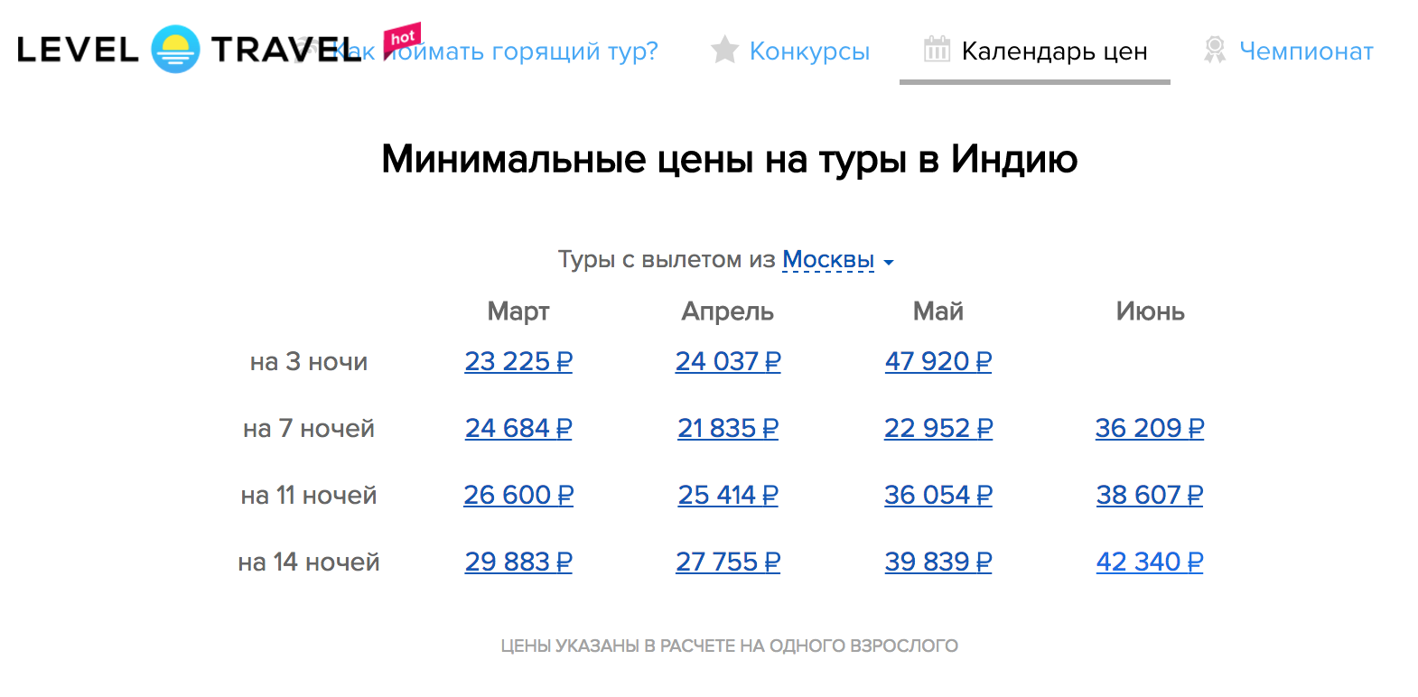Click the award icon beside Чемпионат
The height and width of the screenshot is (697, 1418).
(1215, 50)
